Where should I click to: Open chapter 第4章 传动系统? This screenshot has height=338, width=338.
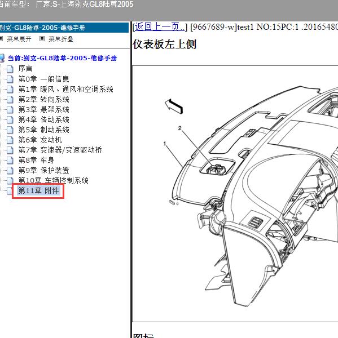coord(43,119)
